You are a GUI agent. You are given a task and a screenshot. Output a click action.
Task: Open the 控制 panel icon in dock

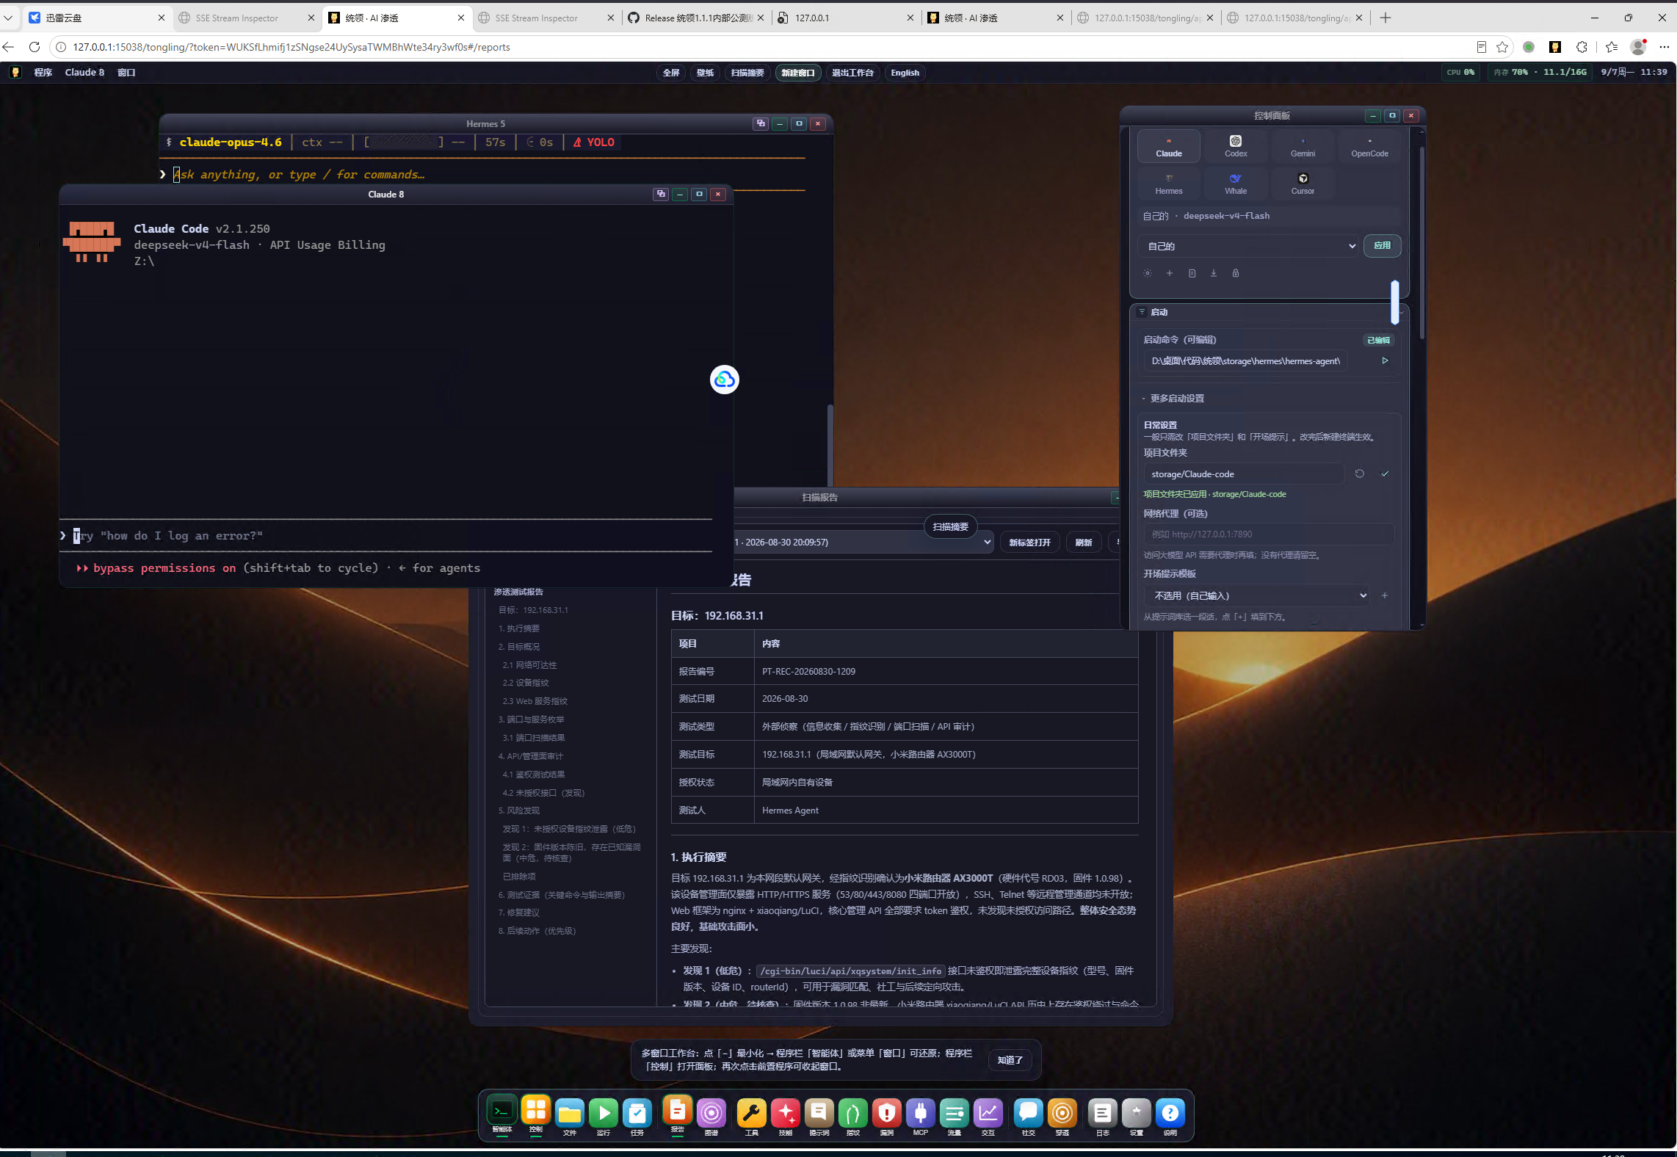(x=536, y=1112)
